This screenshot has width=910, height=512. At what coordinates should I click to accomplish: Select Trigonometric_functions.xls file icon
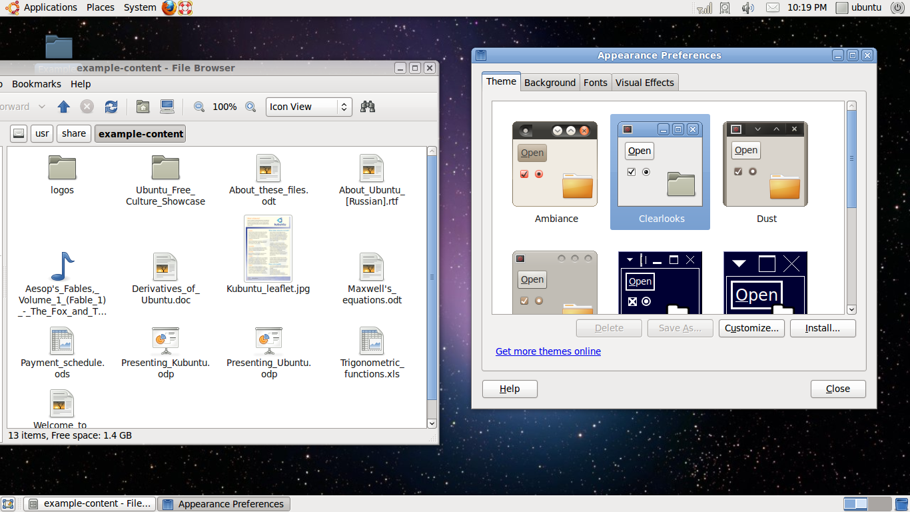point(372,341)
